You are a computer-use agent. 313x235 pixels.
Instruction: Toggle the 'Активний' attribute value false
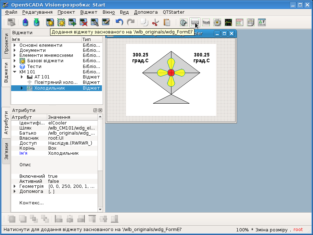[54, 181]
